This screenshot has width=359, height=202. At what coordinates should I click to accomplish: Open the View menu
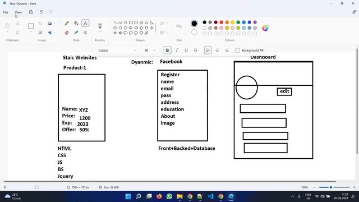pos(19,12)
